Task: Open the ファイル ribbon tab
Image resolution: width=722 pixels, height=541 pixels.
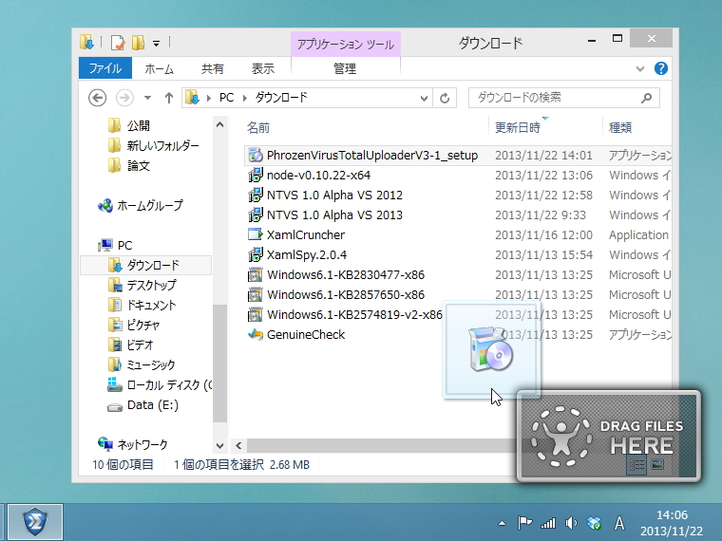Action: (x=105, y=68)
